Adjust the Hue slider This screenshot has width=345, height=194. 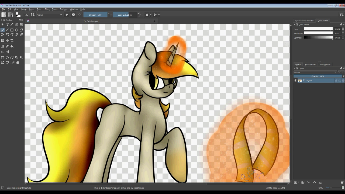[318, 29]
